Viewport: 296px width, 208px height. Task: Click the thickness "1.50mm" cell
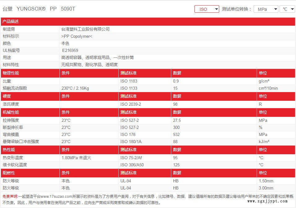click(x=266, y=181)
